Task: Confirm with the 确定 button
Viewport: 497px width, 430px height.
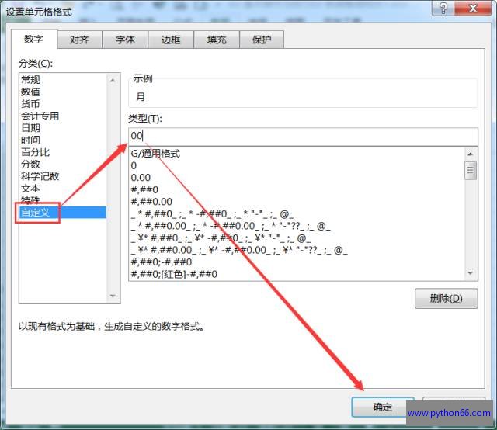Action: 383,407
